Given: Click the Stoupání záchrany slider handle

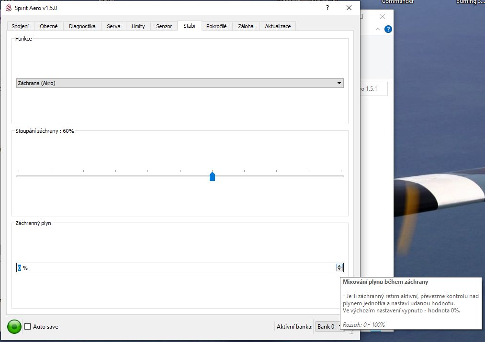Looking at the screenshot, I should (x=212, y=177).
